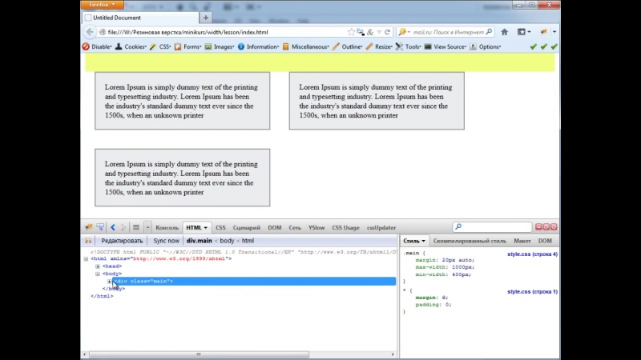Switch to the cssUpdater tab
The image size is (641, 360).
pos(381,228)
